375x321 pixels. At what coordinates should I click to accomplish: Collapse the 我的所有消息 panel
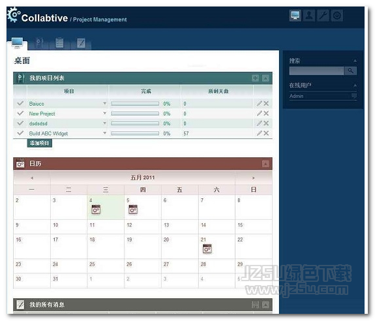coord(265,305)
